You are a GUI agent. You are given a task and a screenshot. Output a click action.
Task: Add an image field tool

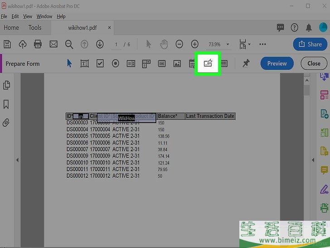point(177,64)
